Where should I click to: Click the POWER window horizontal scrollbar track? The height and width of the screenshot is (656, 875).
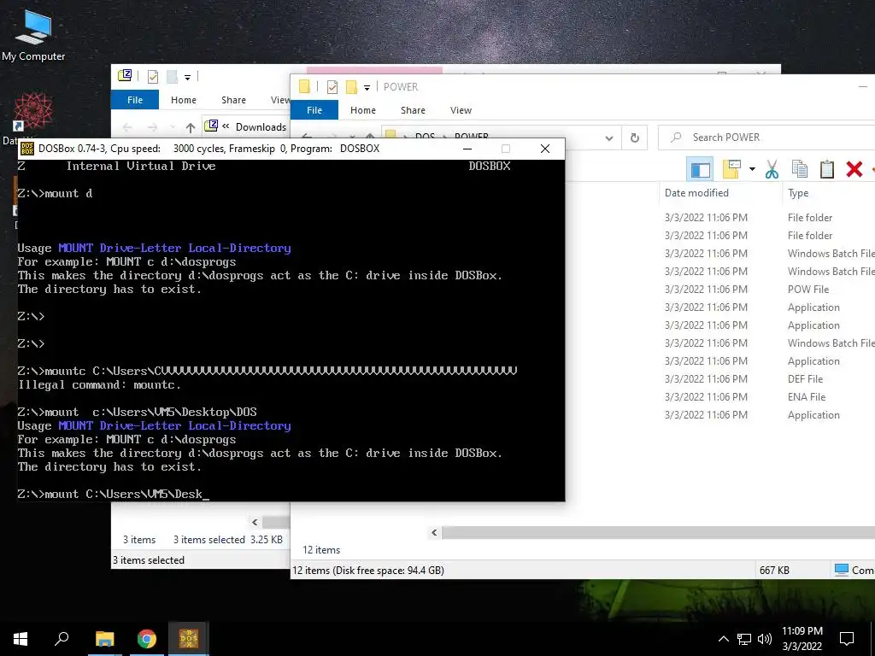click(x=659, y=533)
